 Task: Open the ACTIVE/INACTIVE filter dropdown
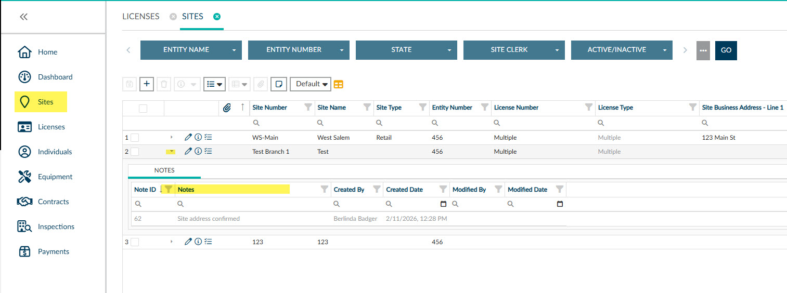tap(622, 50)
